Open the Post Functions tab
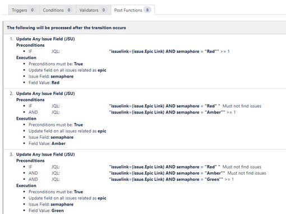This screenshot has height=214, width=286. point(133,10)
